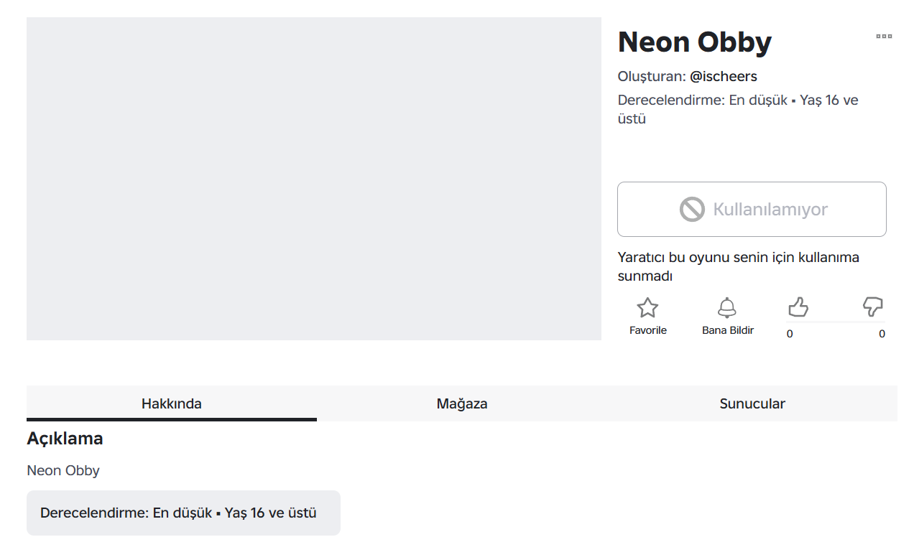Click the Derecelendirme rating text under the creator

click(x=738, y=109)
